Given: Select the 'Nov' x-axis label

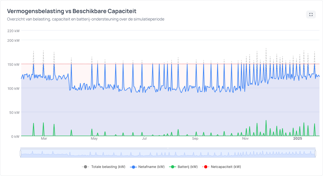Looking at the screenshot, I should pos(245,138).
